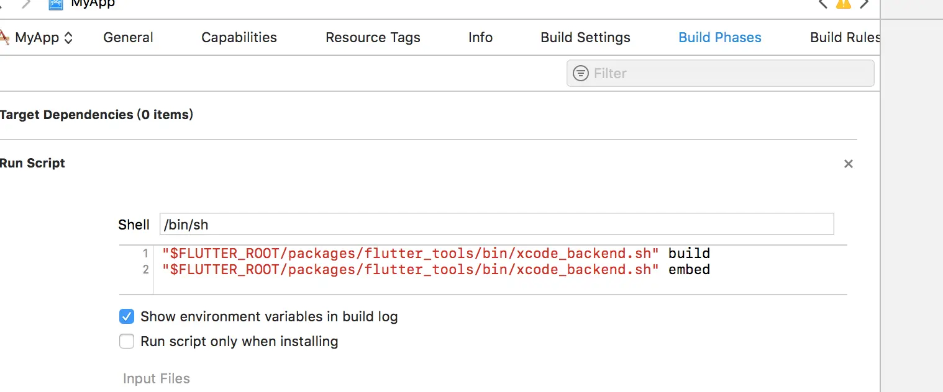Click the MyApp project file icon

click(57, 4)
